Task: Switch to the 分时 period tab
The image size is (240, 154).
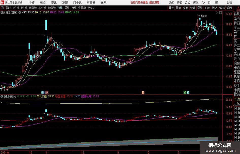Action: tap(8, 8)
